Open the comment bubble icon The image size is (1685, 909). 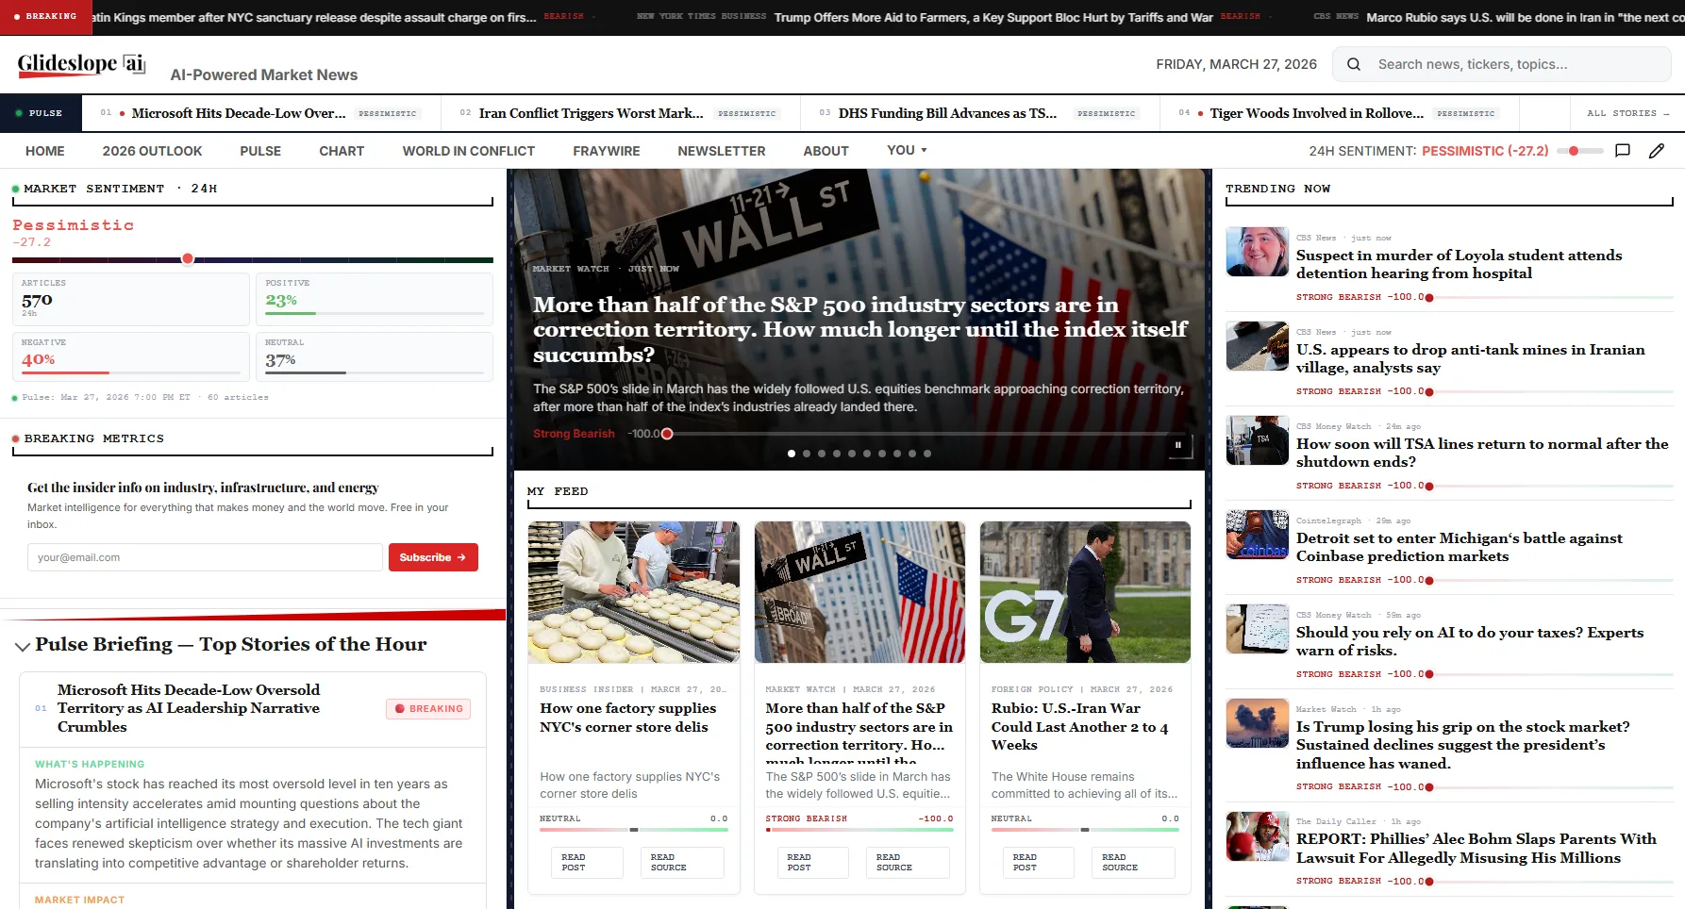1623,151
